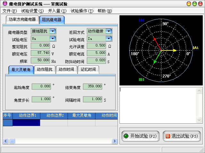Screen dimensions: 205x153
Task: Click the green maximize window button
Action: tap(194, 4)
